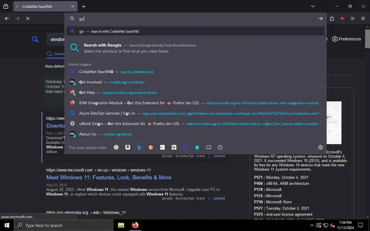Open the en.wikipedia.org Windows_11 result URL
The height and width of the screenshot is (231, 370).
coord(86,213)
